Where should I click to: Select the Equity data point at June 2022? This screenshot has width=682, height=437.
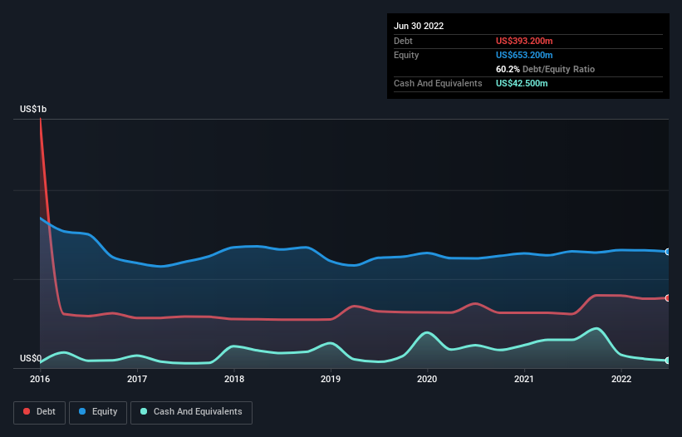[x=668, y=252]
